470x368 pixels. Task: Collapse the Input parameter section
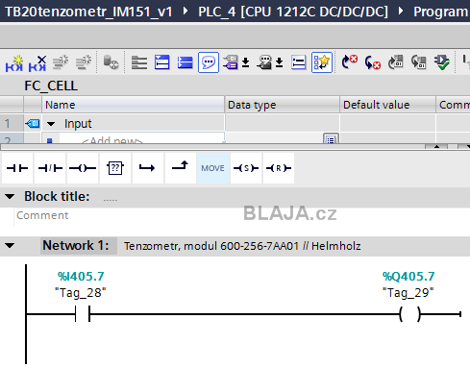click(x=51, y=124)
